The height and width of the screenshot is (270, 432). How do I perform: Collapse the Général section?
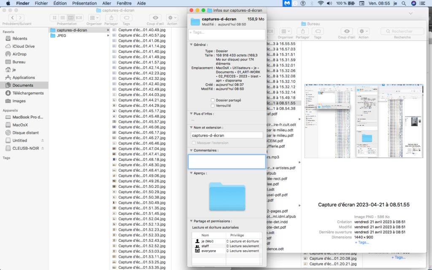click(x=191, y=44)
